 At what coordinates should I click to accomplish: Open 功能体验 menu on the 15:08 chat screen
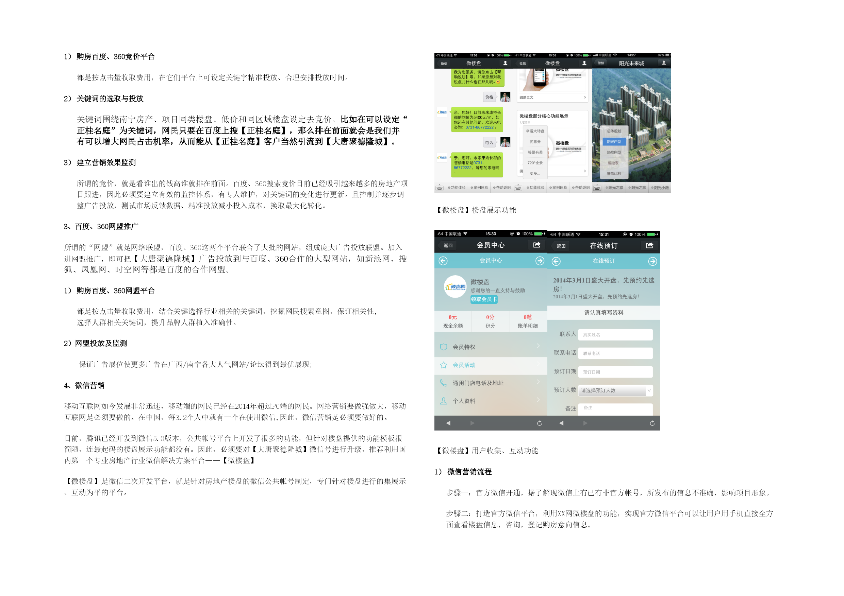tap(457, 188)
